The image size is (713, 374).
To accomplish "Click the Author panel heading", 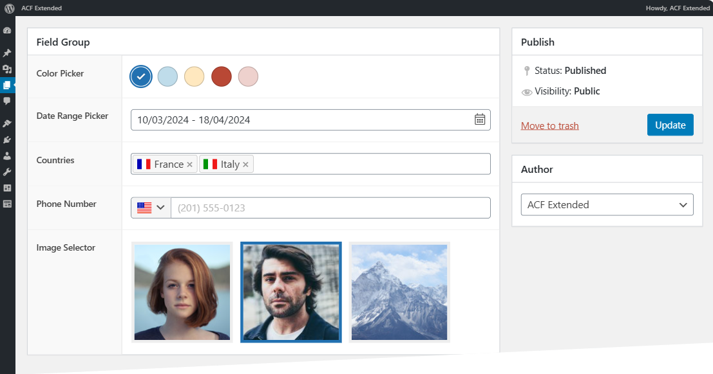I will [537, 169].
